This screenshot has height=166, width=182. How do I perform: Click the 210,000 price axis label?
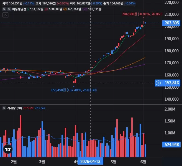[171, 14]
